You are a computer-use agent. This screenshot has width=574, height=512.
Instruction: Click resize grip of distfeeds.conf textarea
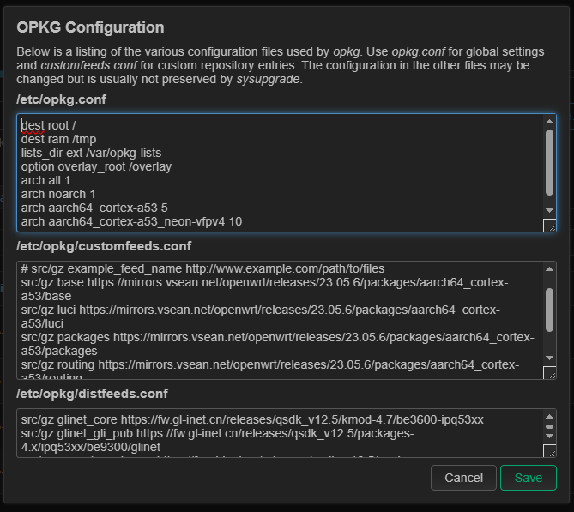[549, 450]
